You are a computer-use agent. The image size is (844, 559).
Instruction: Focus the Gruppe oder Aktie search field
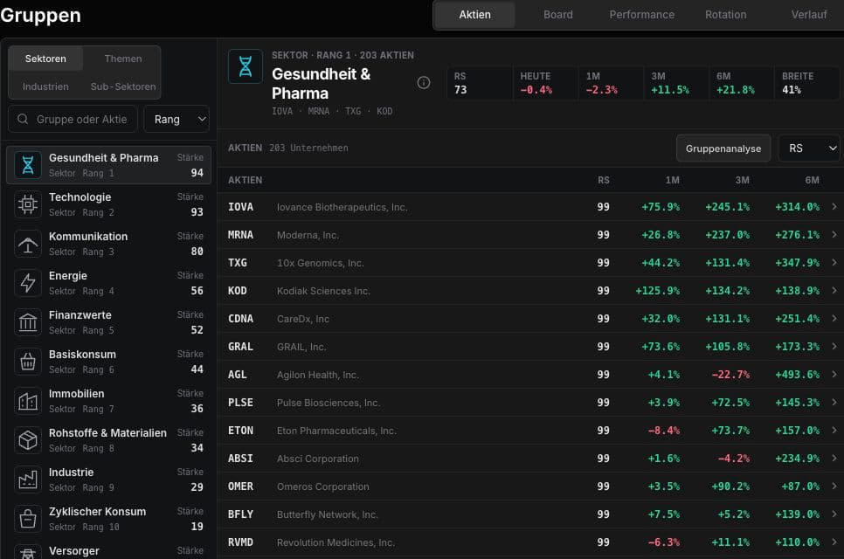click(x=73, y=119)
